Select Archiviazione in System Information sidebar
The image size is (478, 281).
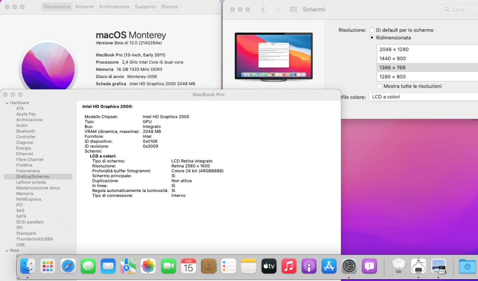coord(29,120)
